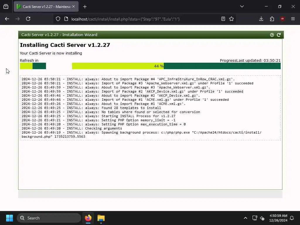Open the notifications bell icon

(x=292, y=218)
